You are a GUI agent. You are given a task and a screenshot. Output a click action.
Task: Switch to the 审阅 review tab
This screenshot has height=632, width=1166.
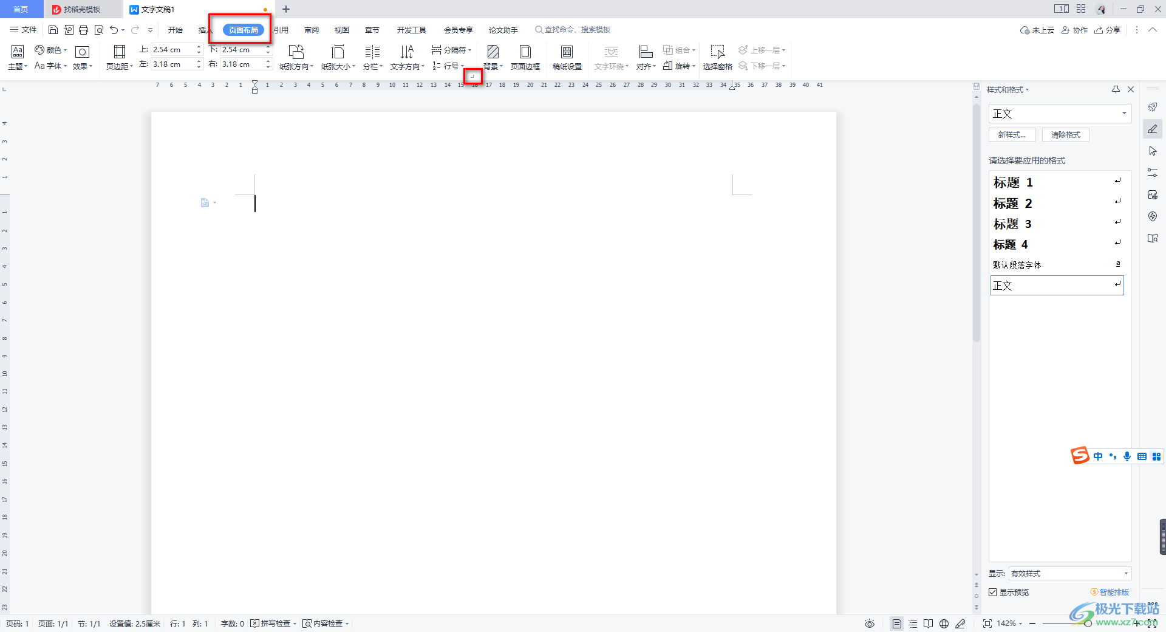[312, 30]
